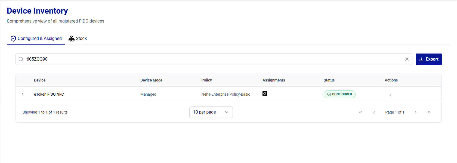Click the Showing 1 to 1 of 1 results text
457x163 pixels.
tap(45, 112)
